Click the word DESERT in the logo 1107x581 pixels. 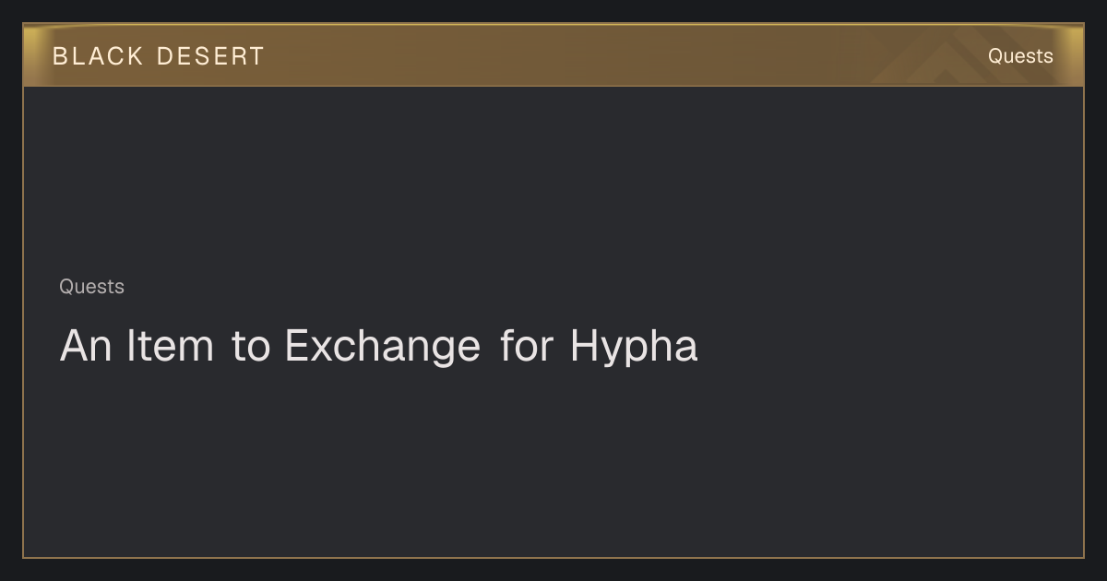coord(210,56)
